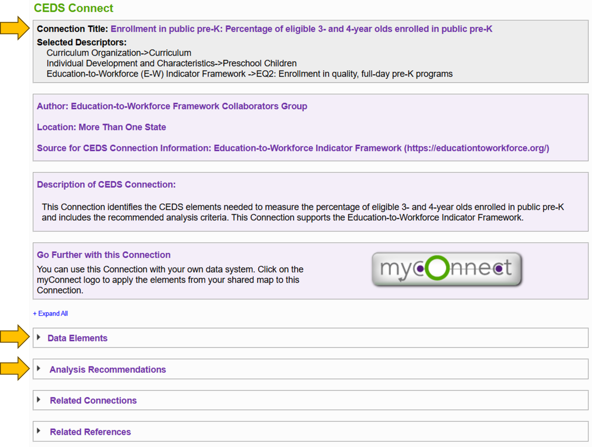
Task: Click the Education-to-Workforce Framework Collaborators Group author link
Action: click(187, 106)
